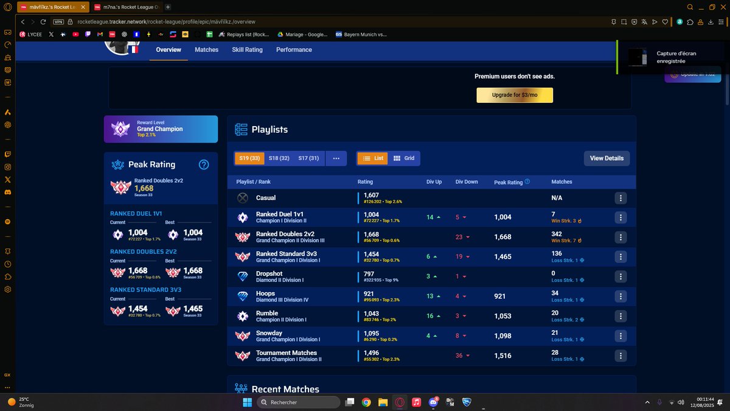Open Replays list bookmark

coord(243,35)
